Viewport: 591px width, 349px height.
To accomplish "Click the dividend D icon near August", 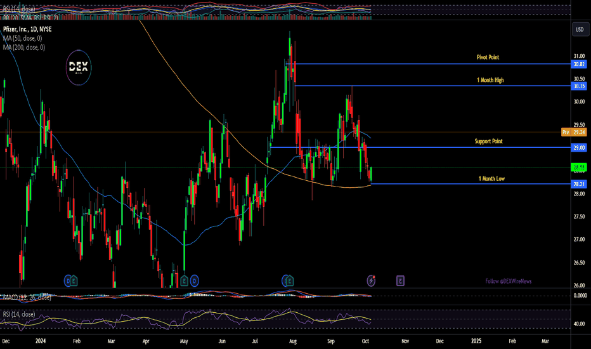I will (x=285, y=280).
